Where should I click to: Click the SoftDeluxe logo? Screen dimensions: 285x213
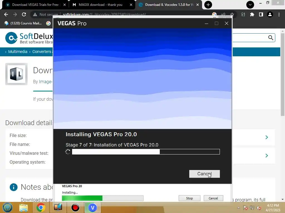click(x=29, y=38)
